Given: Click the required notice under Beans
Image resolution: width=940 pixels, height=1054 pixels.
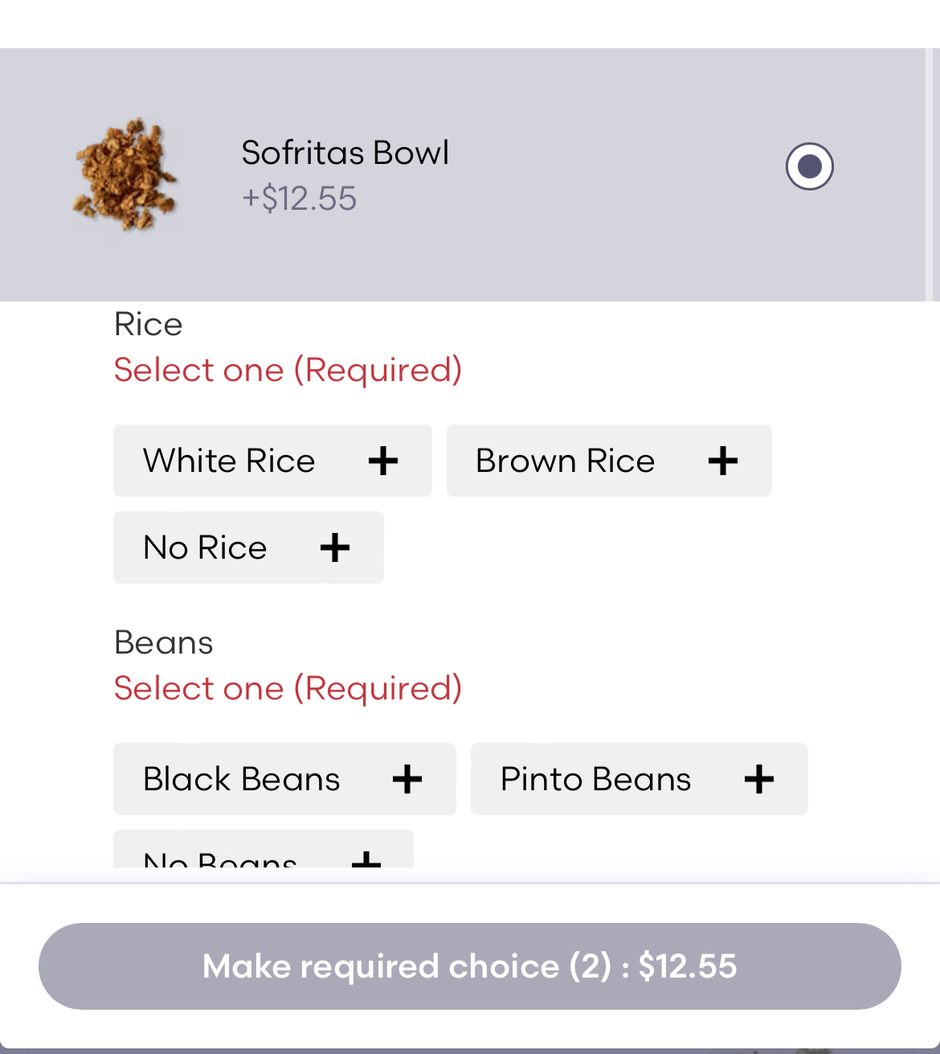Looking at the screenshot, I should point(288,688).
